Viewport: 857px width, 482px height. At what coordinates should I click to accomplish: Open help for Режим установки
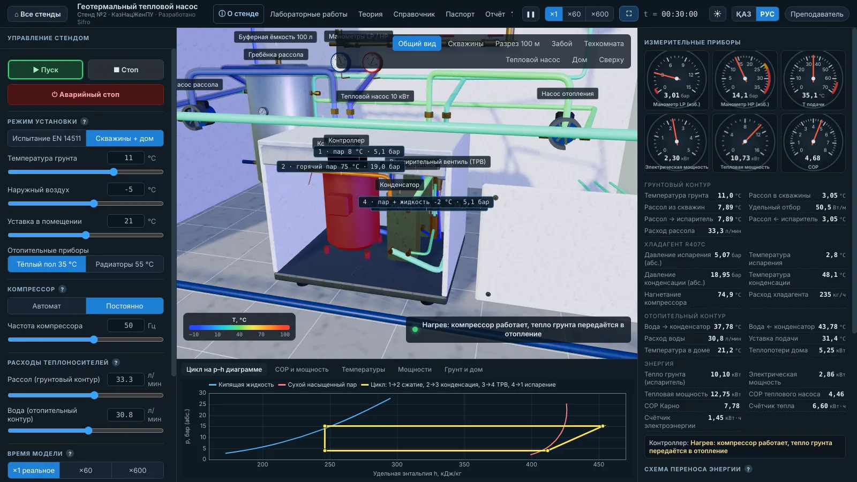point(84,122)
